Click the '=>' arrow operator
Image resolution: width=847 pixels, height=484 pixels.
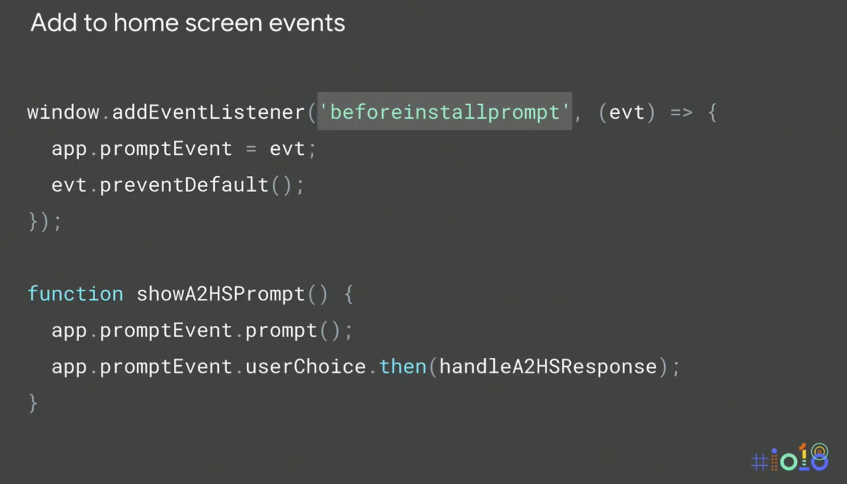click(x=681, y=113)
